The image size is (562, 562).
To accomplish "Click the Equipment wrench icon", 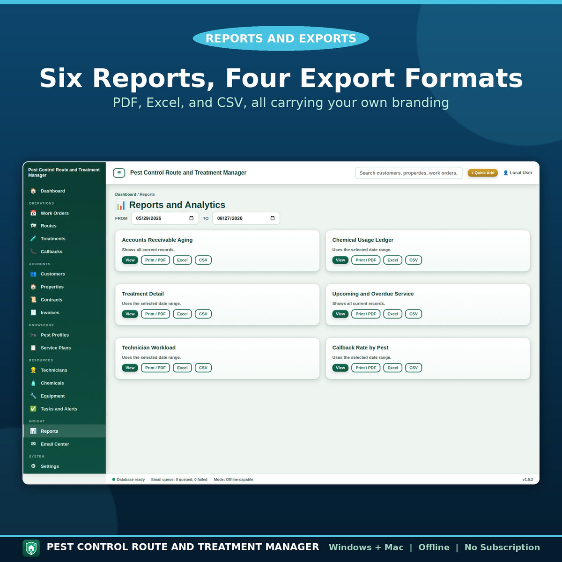I will (33, 396).
